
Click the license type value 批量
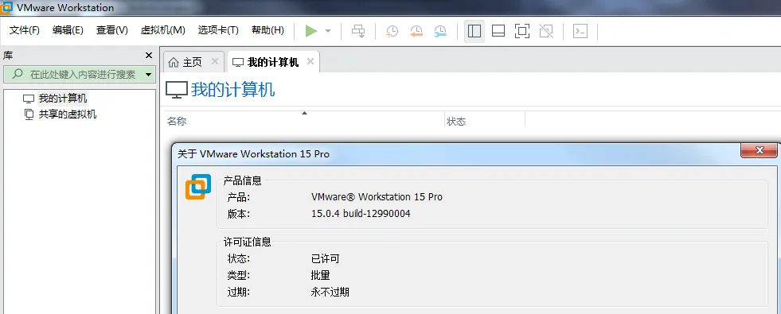(320, 275)
